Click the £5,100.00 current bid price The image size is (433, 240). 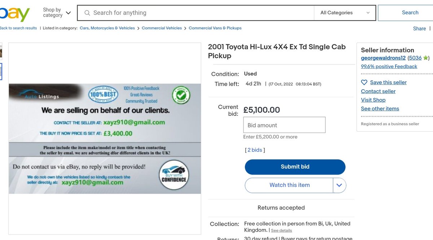[262, 110]
